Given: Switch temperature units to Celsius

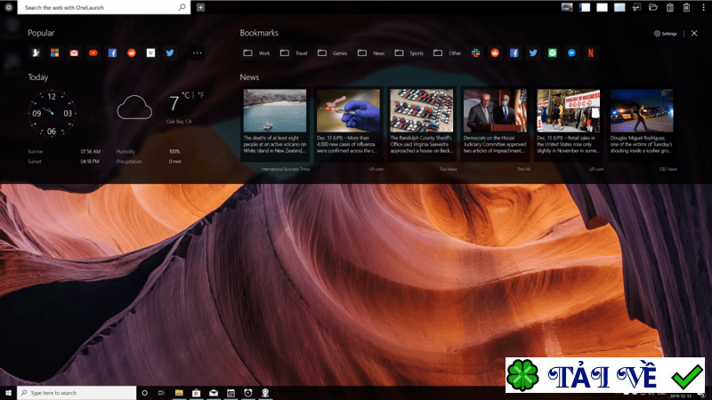Looking at the screenshot, I should 185,95.
